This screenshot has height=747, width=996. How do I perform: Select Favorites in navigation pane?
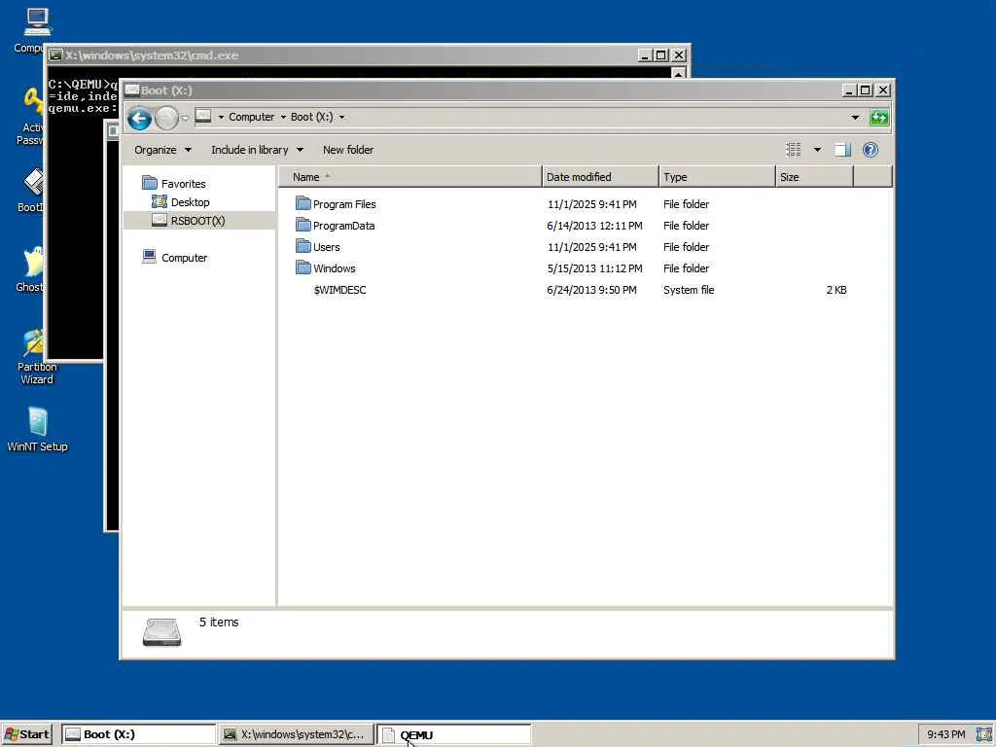click(183, 184)
